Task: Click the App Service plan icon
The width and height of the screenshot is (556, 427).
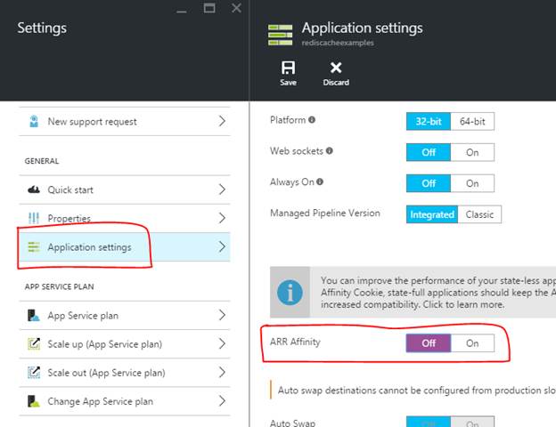Action: tap(34, 315)
